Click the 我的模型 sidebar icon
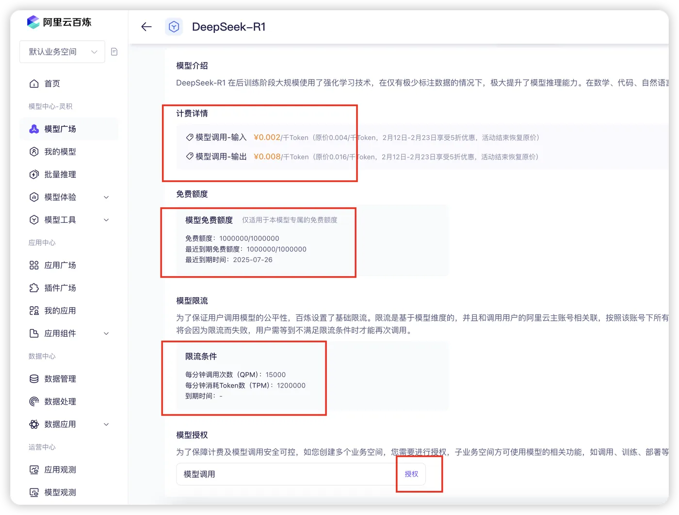Viewport: 679px width, 515px height. click(x=34, y=152)
